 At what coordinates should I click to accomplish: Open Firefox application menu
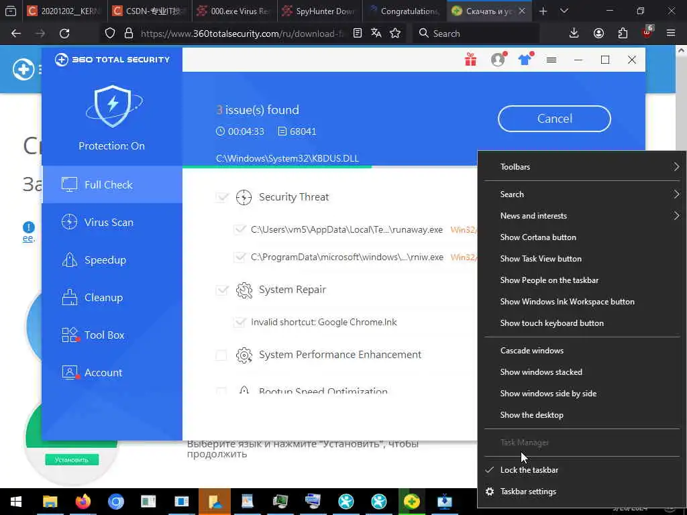click(x=671, y=34)
